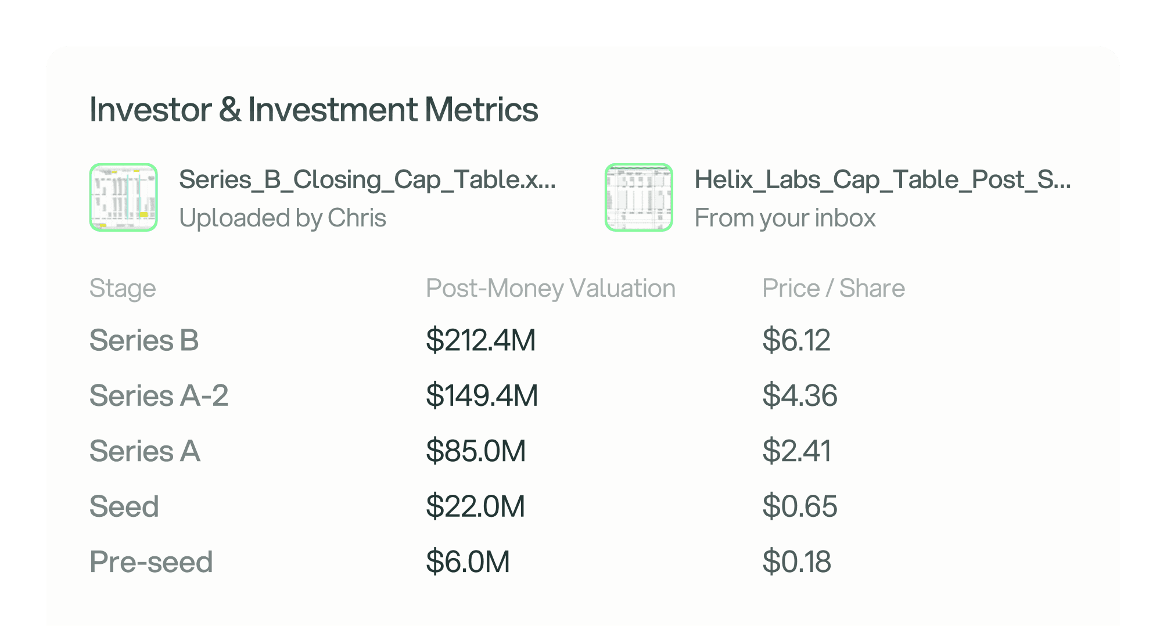1167x626 pixels.
Task: Click the green-outlined spreadsheet icon uploaded by Chris
Action: click(x=123, y=197)
